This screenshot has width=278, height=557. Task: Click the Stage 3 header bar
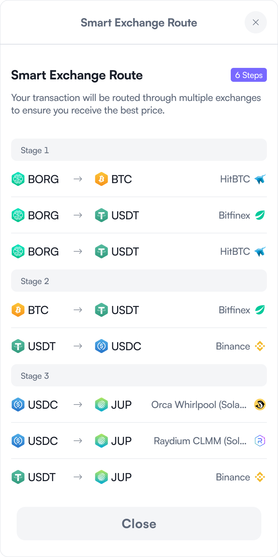139,375
